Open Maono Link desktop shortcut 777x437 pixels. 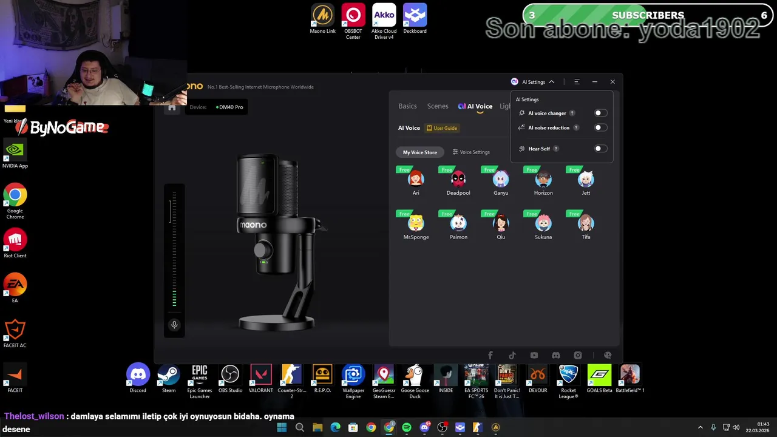[x=322, y=19]
